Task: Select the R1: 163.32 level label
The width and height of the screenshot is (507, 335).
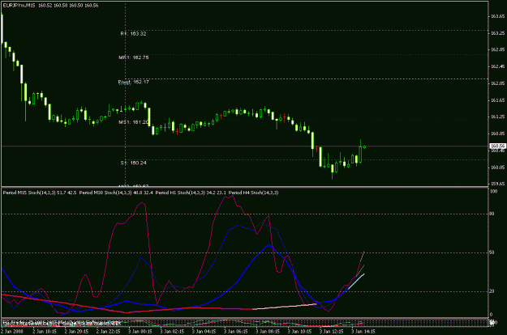Action: tap(133, 33)
